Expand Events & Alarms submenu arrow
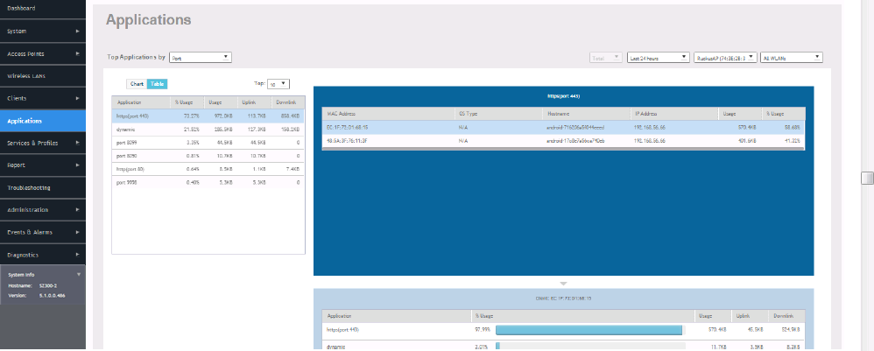Screen dimensions: 874x351 pos(78,232)
